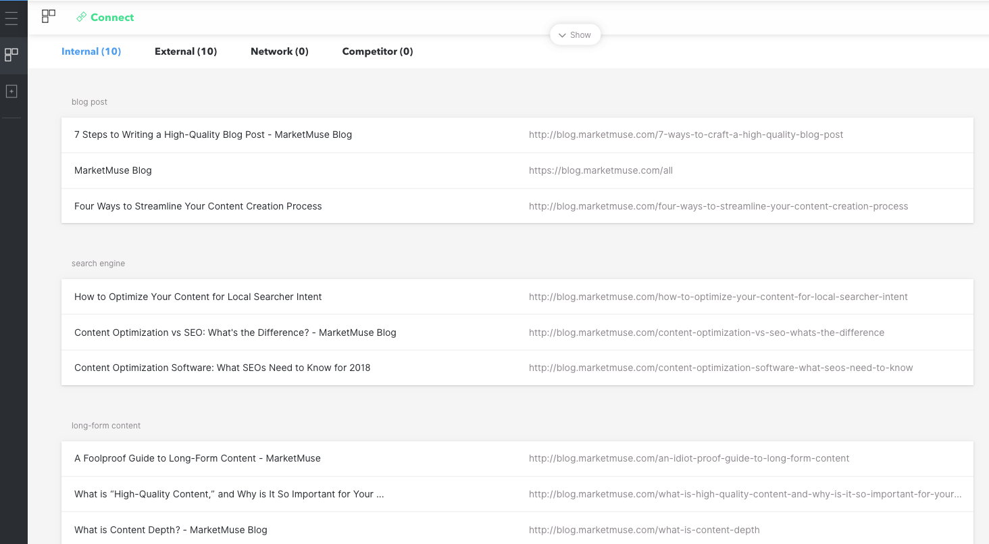This screenshot has height=544, width=989.
Task: Open the what-is-content-depth URL
Action: pyautogui.click(x=644, y=530)
